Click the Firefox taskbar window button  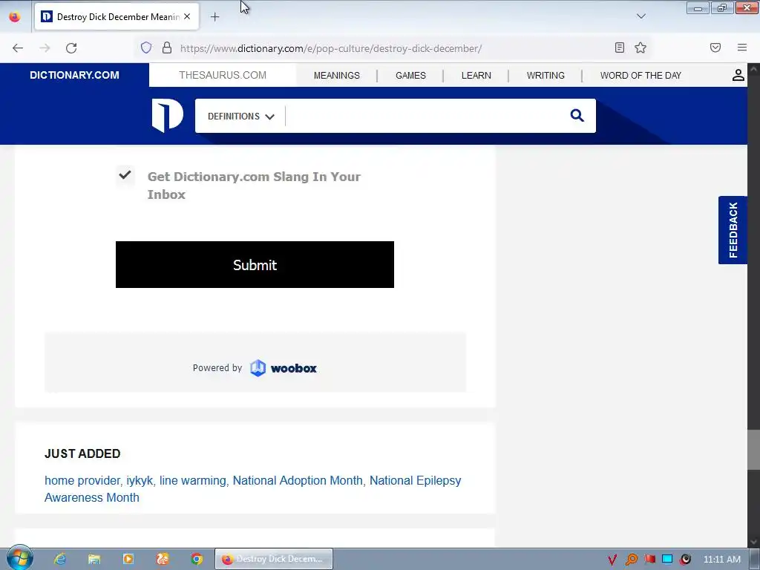point(274,559)
